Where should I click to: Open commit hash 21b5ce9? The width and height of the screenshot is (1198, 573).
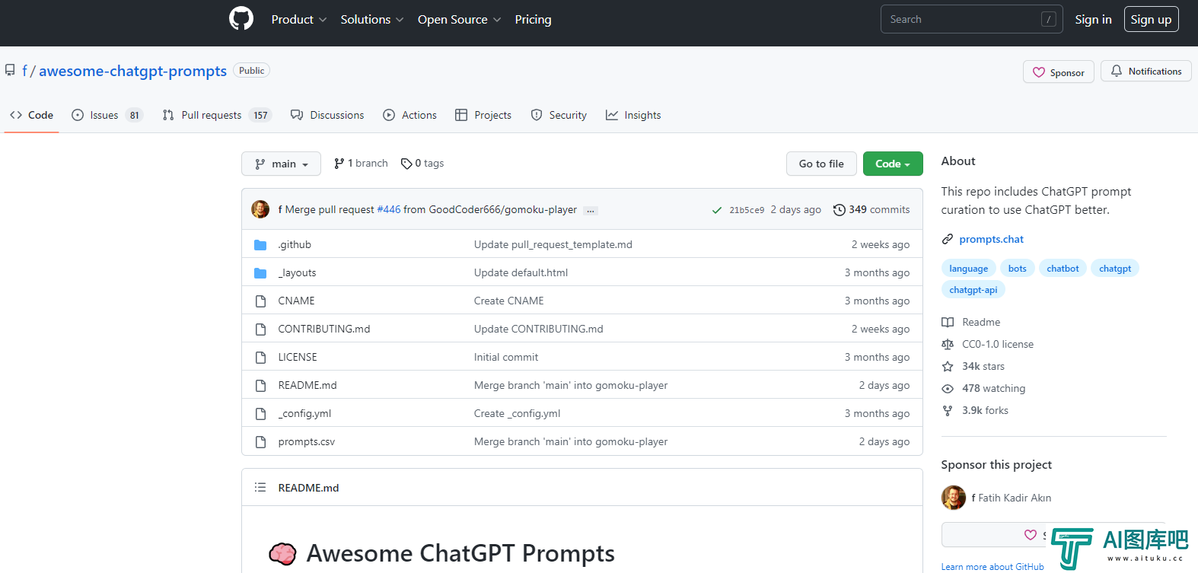(x=747, y=210)
